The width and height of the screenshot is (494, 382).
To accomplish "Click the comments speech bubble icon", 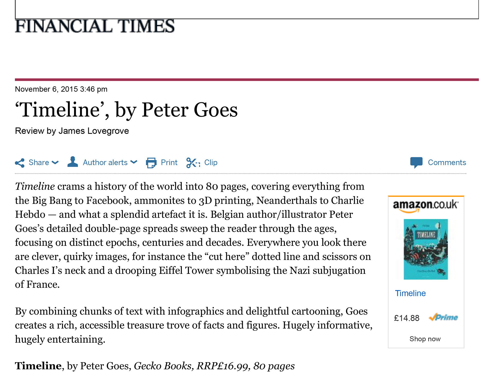I will [416, 162].
